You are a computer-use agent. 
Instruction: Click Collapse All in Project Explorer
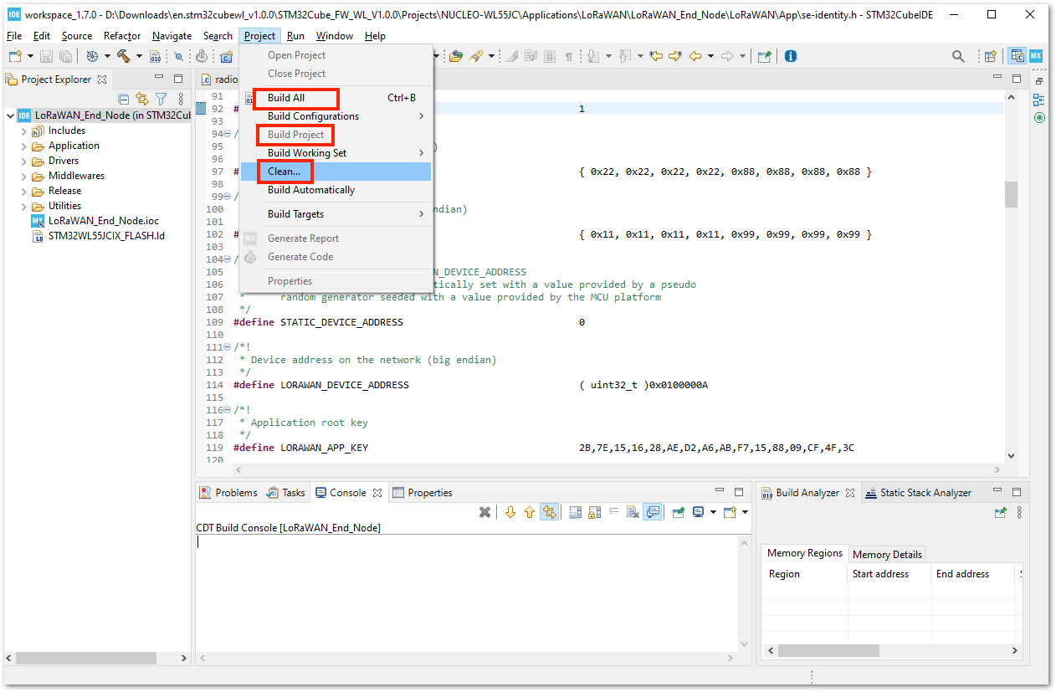[124, 99]
